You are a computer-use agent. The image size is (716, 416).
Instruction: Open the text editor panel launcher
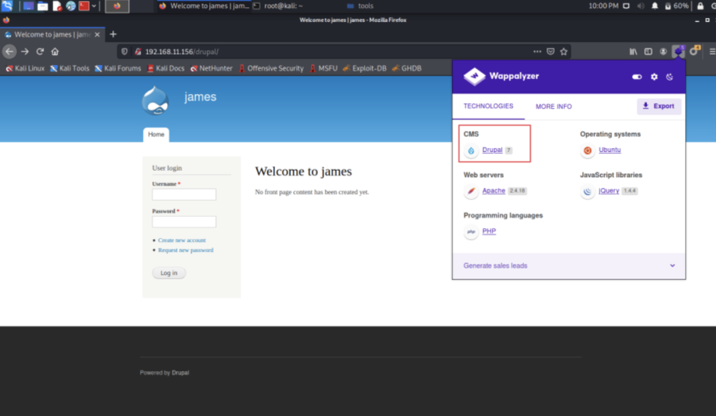(x=56, y=6)
